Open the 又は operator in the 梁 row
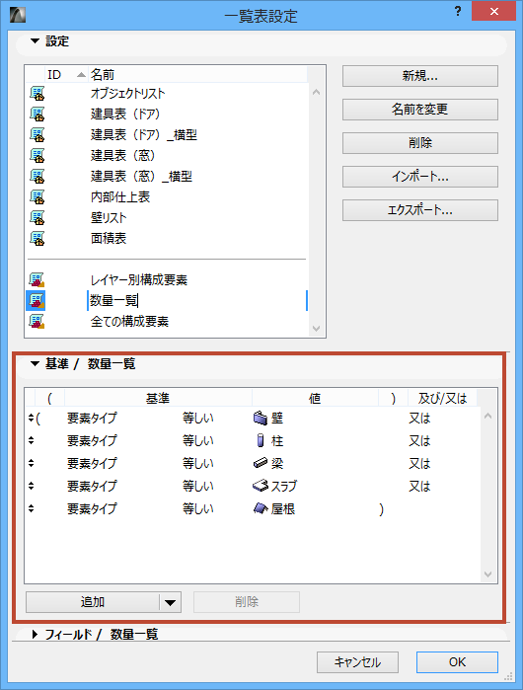523x690 pixels. coord(419,463)
